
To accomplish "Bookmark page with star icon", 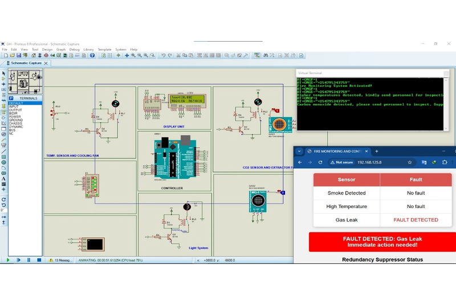I will click(x=410, y=162).
